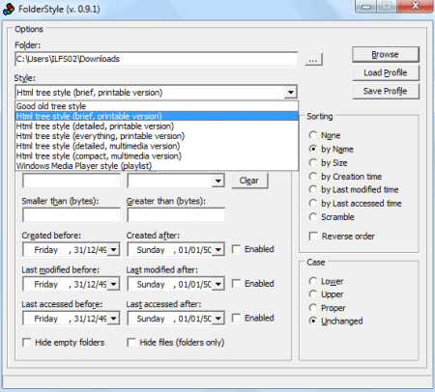Open the Created before date dropdown
The height and width of the screenshot is (392, 435).
coord(113,250)
